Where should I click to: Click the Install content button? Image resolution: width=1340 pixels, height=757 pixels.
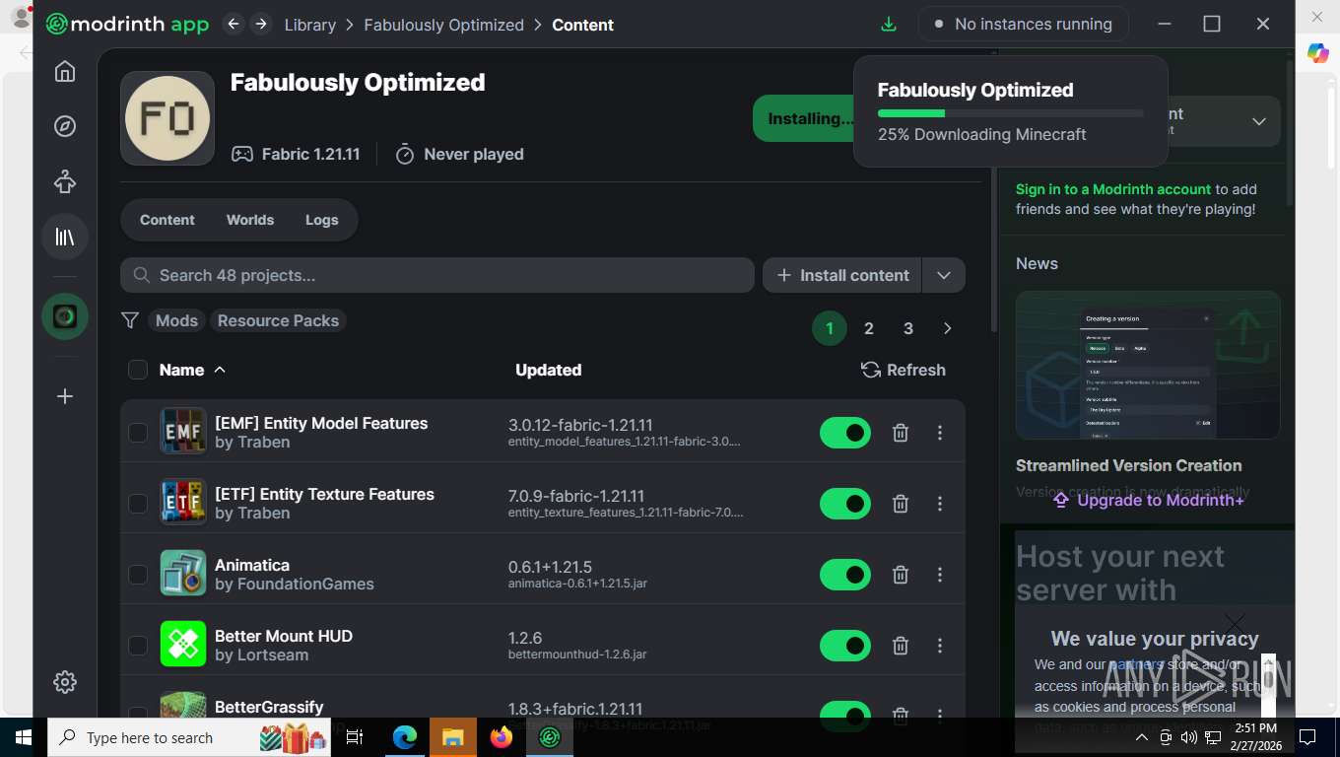coord(842,275)
